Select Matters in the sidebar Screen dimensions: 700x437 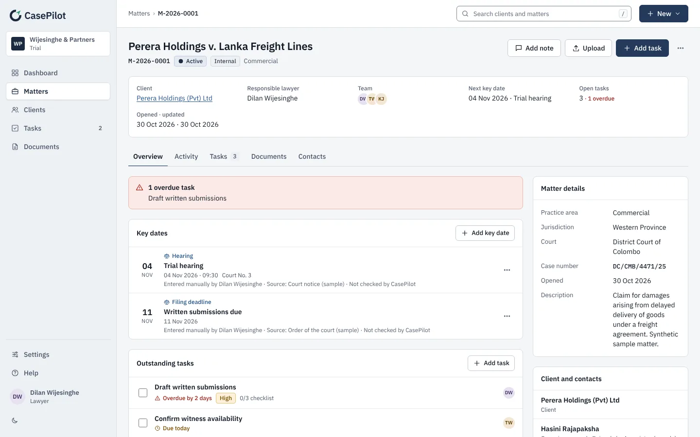[58, 91]
